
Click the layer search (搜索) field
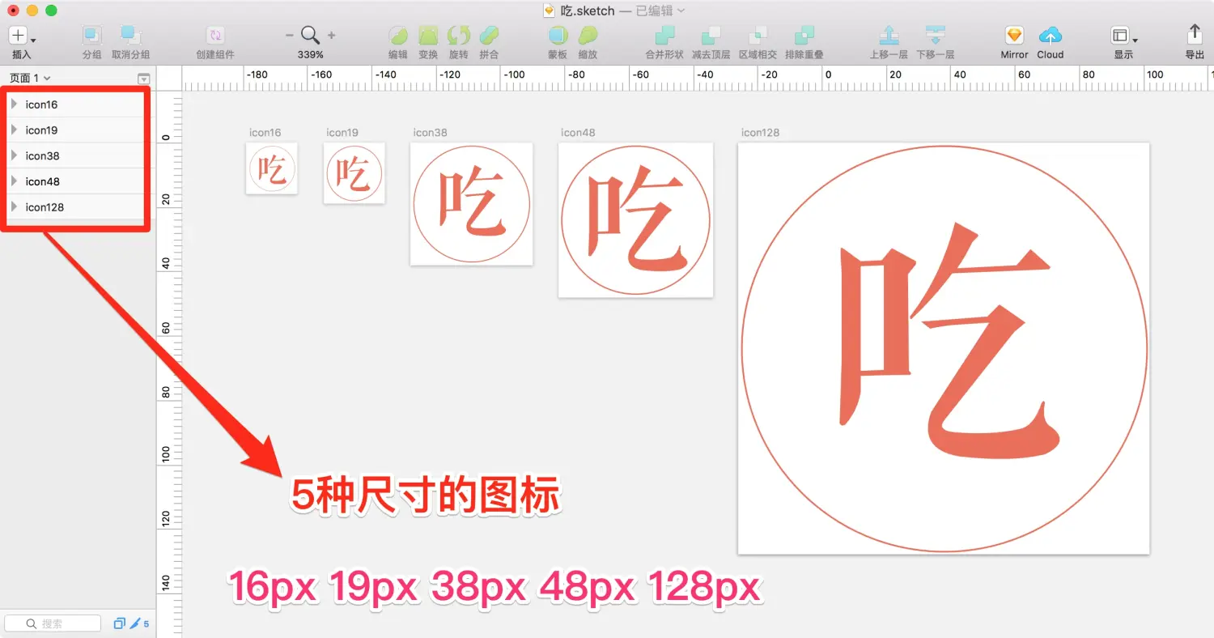click(53, 623)
